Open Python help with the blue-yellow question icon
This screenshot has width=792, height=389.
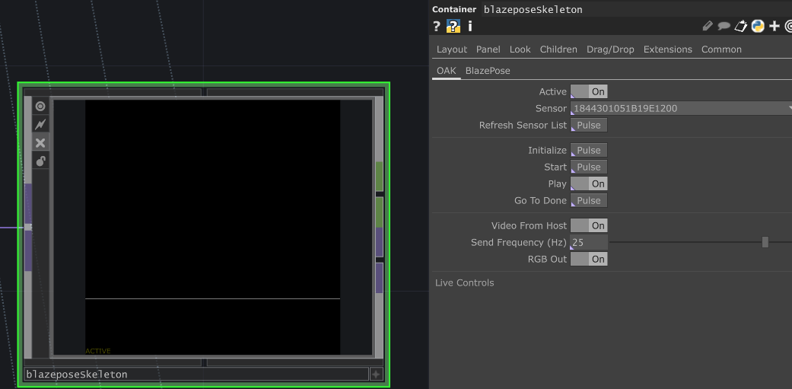point(453,27)
